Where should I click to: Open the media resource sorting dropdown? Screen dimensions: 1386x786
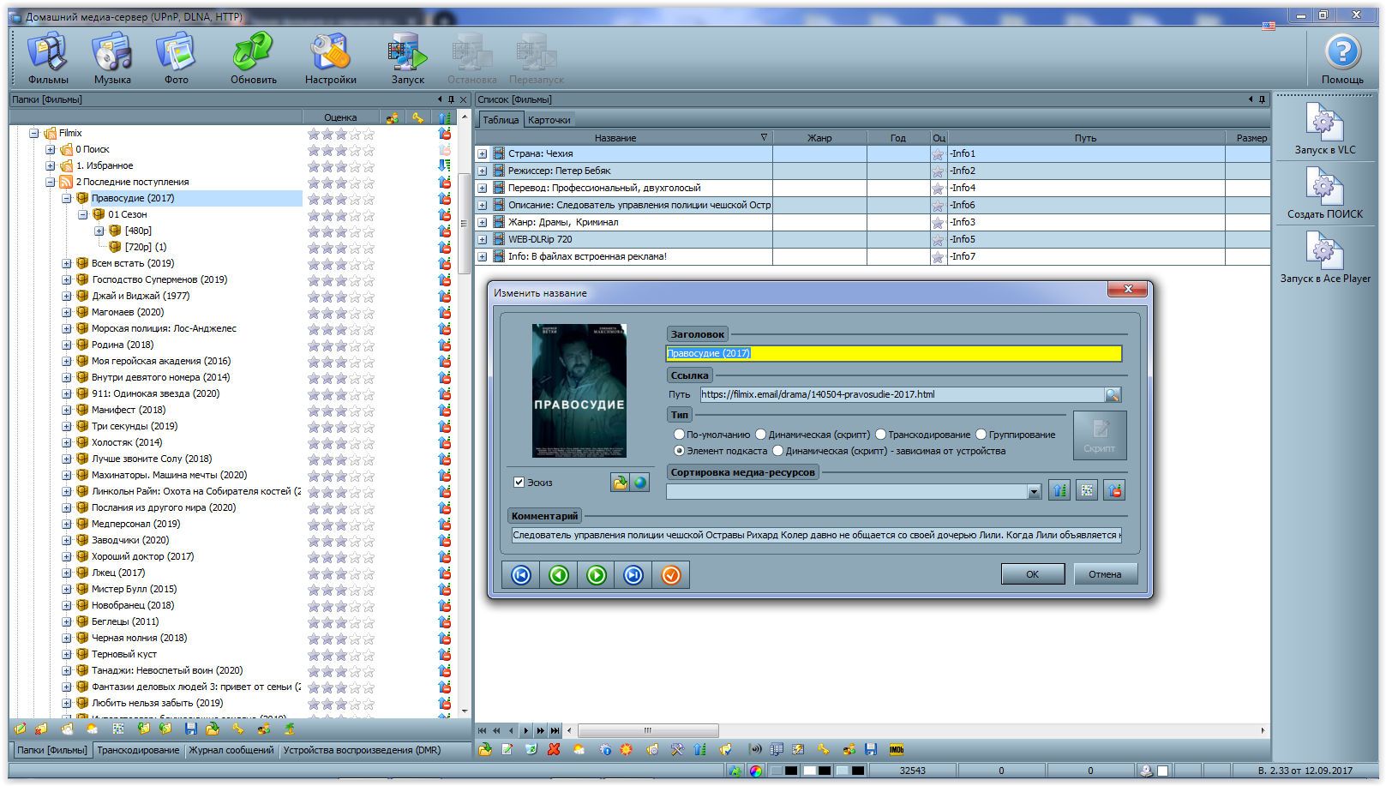1035,492
